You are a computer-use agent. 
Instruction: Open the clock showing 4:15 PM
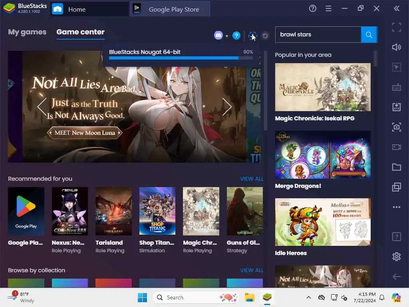click(x=364, y=297)
